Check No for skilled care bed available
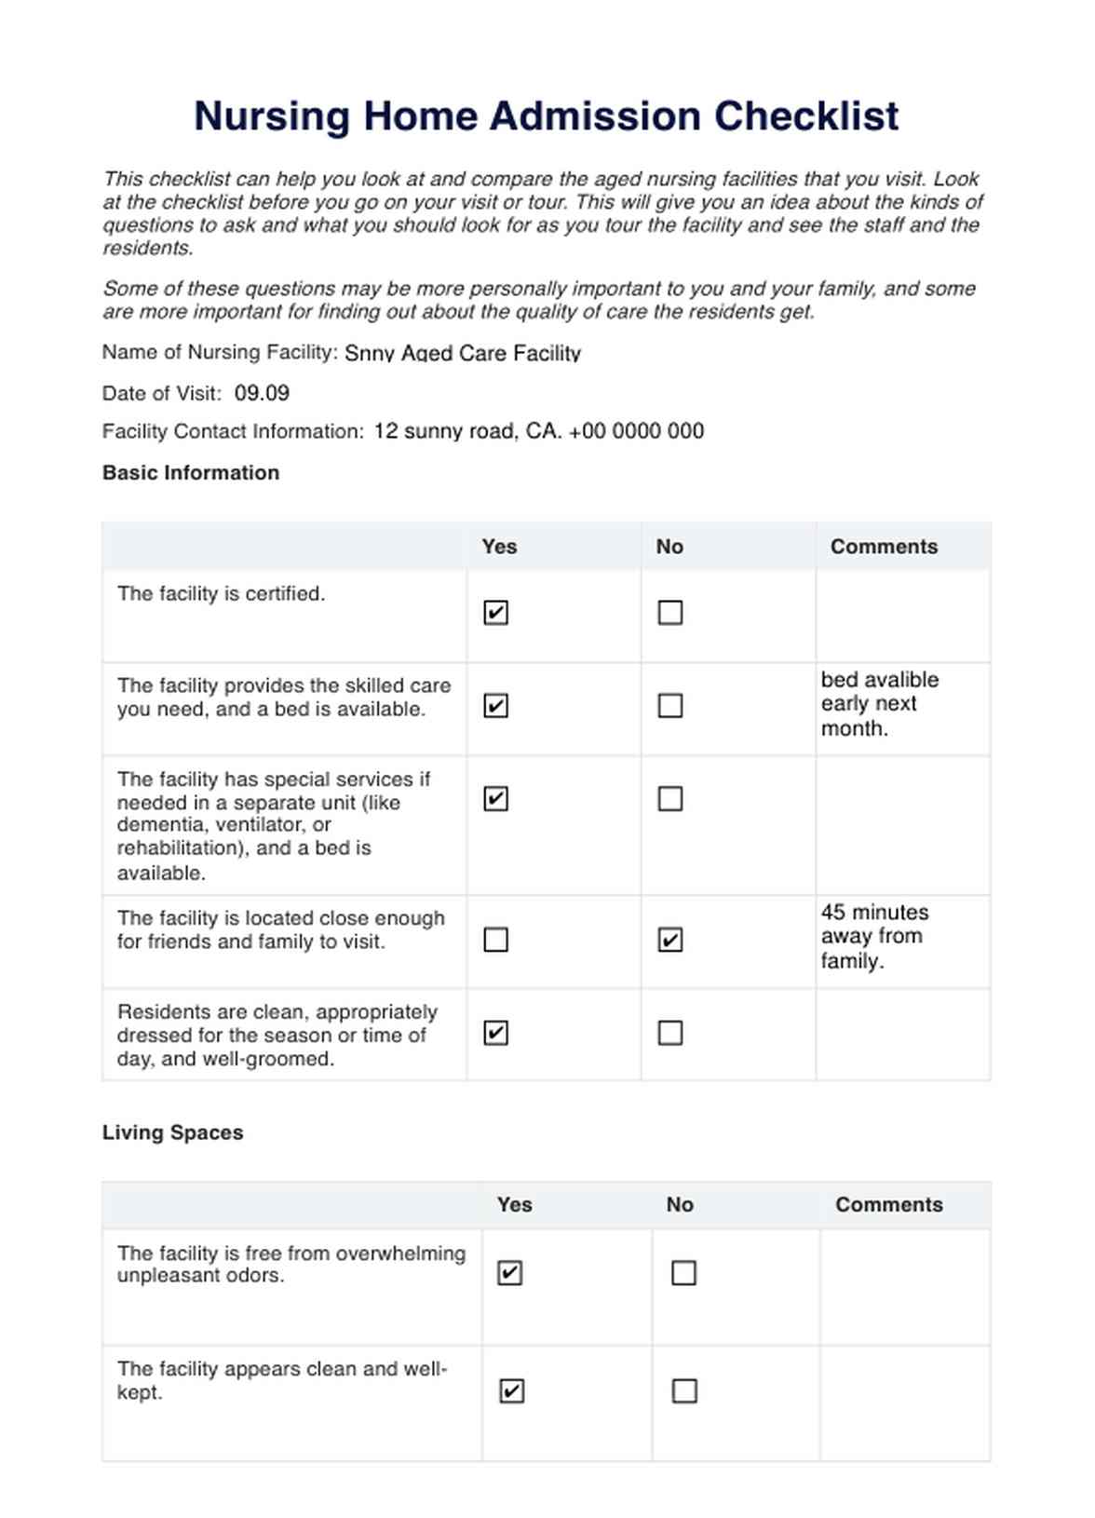 (x=670, y=706)
